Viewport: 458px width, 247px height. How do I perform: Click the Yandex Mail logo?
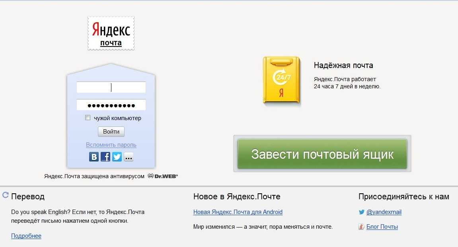pos(111,33)
